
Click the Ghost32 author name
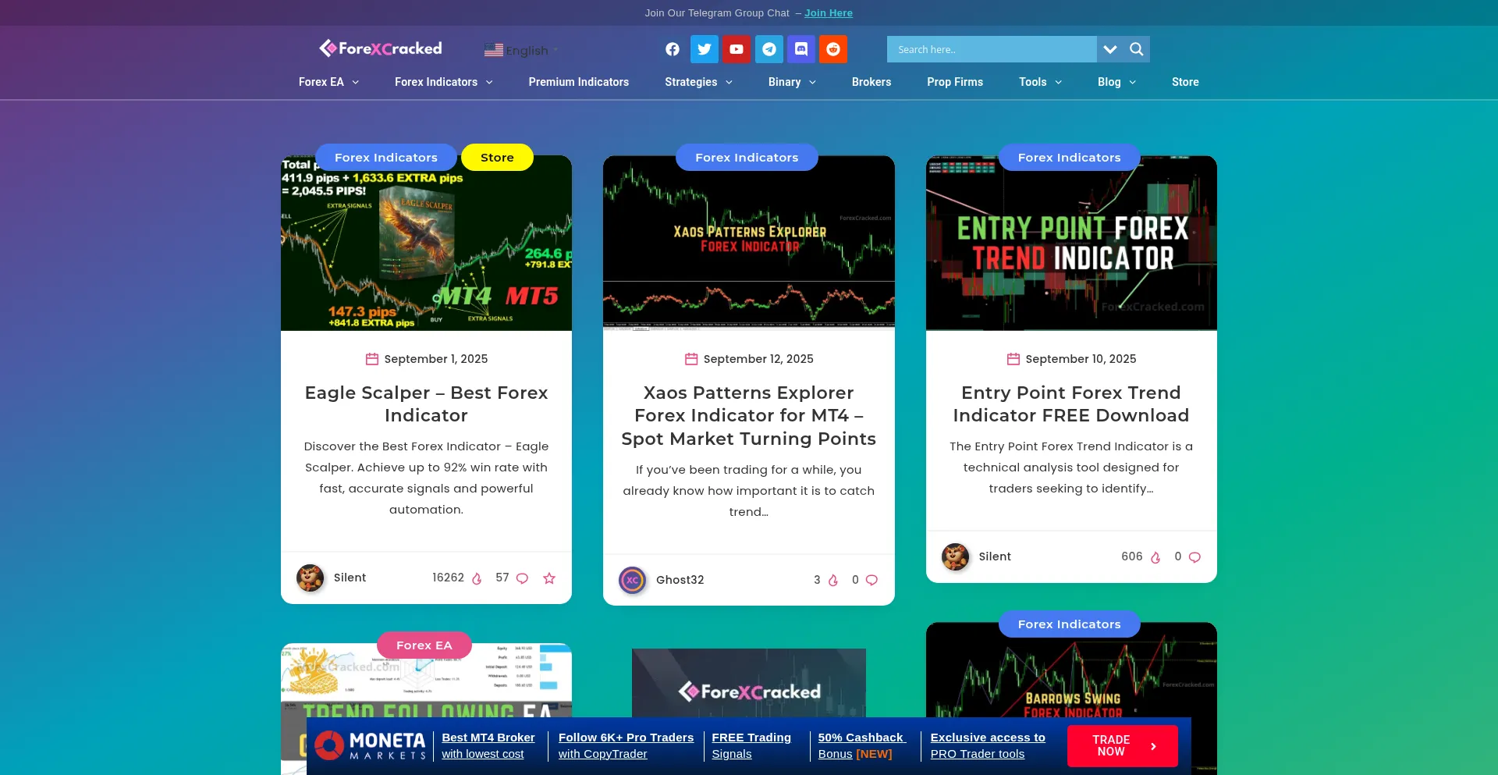(x=680, y=580)
